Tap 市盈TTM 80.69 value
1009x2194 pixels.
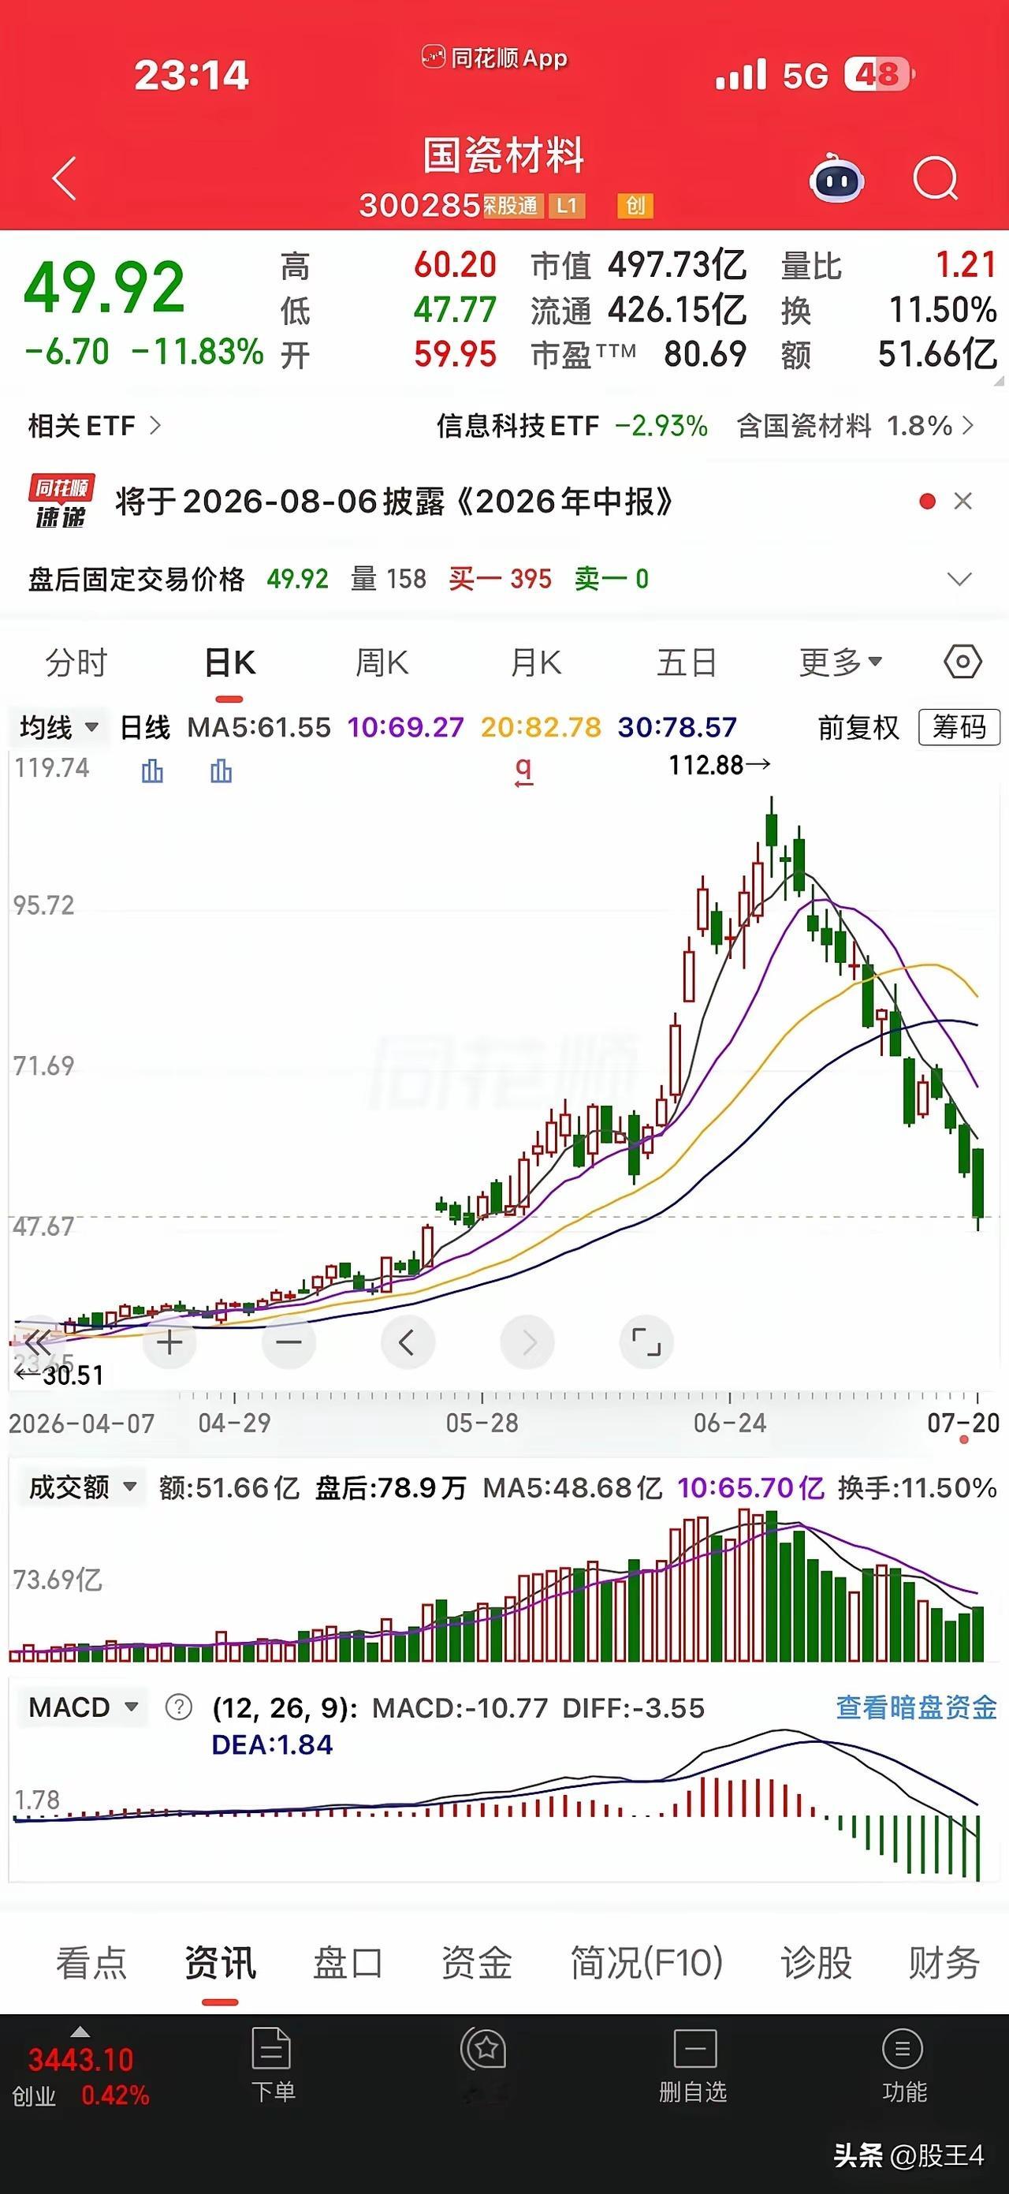[705, 353]
